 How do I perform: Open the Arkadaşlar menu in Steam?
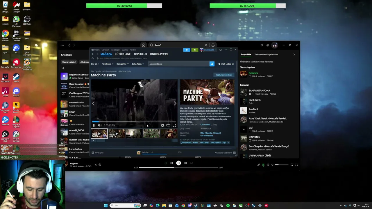click(x=115, y=50)
